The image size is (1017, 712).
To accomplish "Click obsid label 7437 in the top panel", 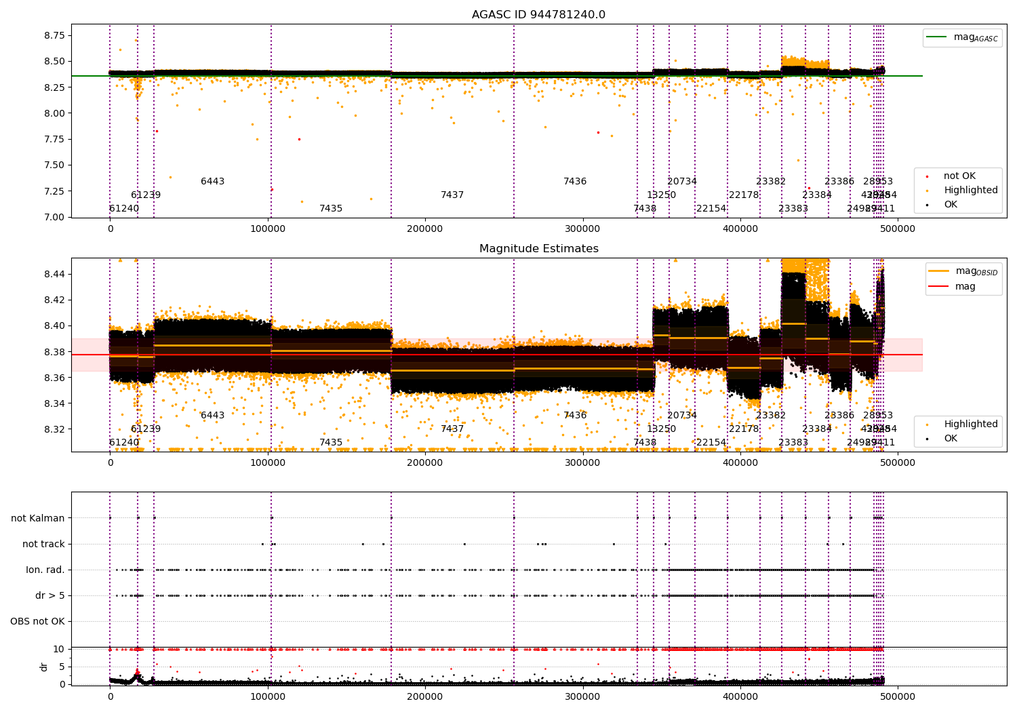I will (452, 195).
